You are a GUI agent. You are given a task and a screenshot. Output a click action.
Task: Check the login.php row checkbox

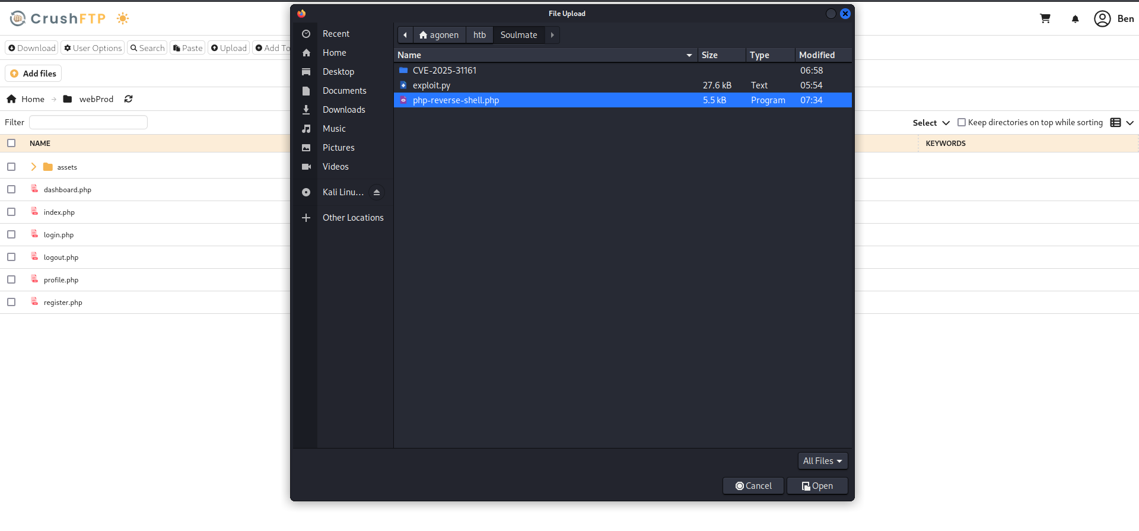[11, 234]
